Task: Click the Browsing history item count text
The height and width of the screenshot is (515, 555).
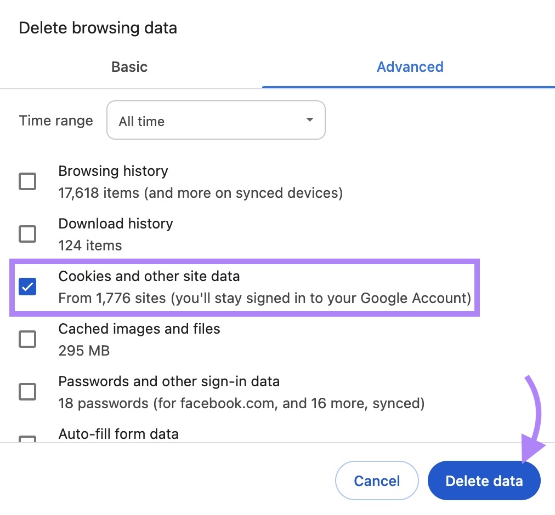Action: [x=200, y=193]
